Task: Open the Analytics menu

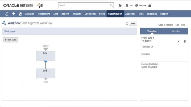Action: 77,14
